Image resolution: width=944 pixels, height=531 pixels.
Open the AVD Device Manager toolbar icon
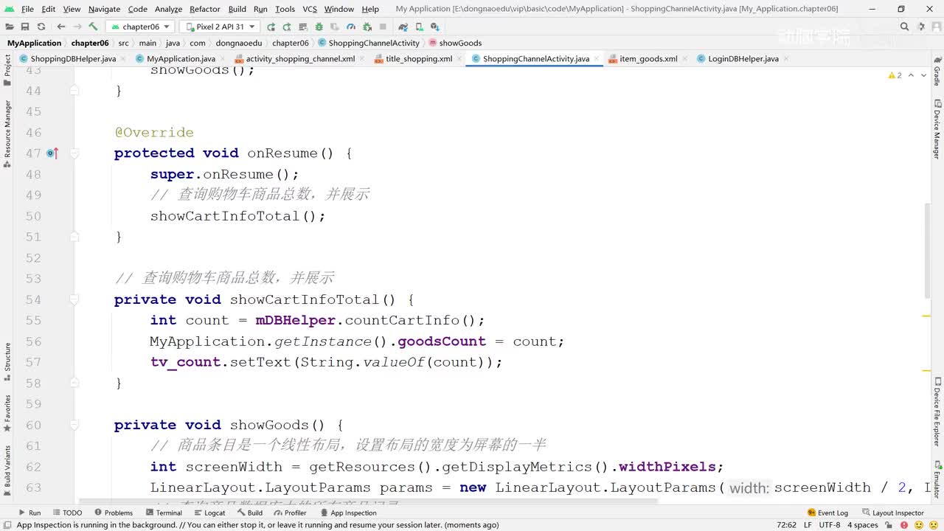click(419, 27)
